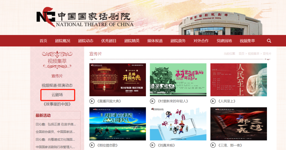This screenshot has height=150, width=286.
Task: Open 《故事里的中国》 sidebar link
Action: pyautogui.click(x=57, y=104)
